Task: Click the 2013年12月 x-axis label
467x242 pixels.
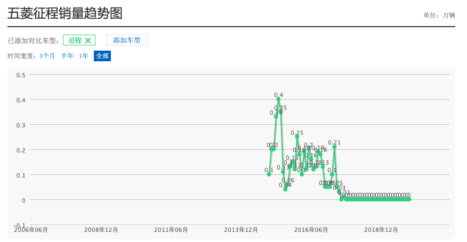Action: coord(241,230)
